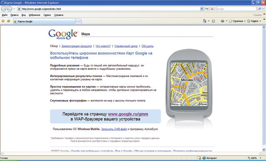The image size is (266, 161).
Task: Click the Интернет security zone indicator
Action: 209,158
